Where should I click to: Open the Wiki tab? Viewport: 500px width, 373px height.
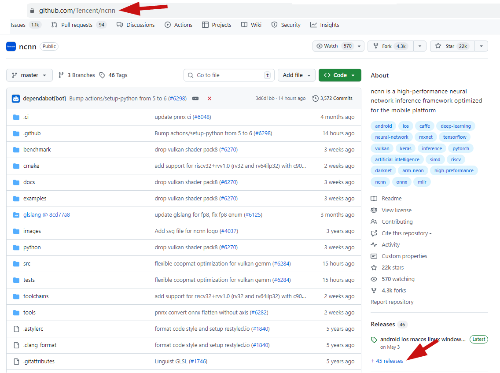click(251, 25)
